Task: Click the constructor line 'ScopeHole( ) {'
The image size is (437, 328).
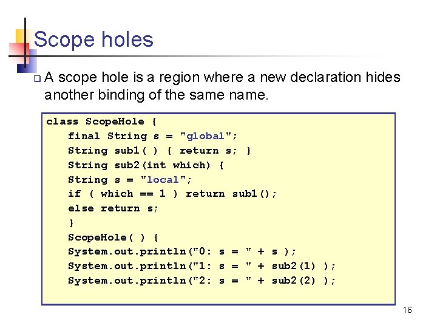Action: (x=113, y=237)
